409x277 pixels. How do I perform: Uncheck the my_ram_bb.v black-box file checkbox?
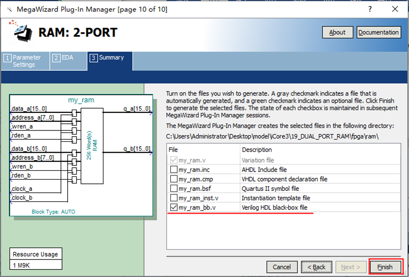point(174,208)
